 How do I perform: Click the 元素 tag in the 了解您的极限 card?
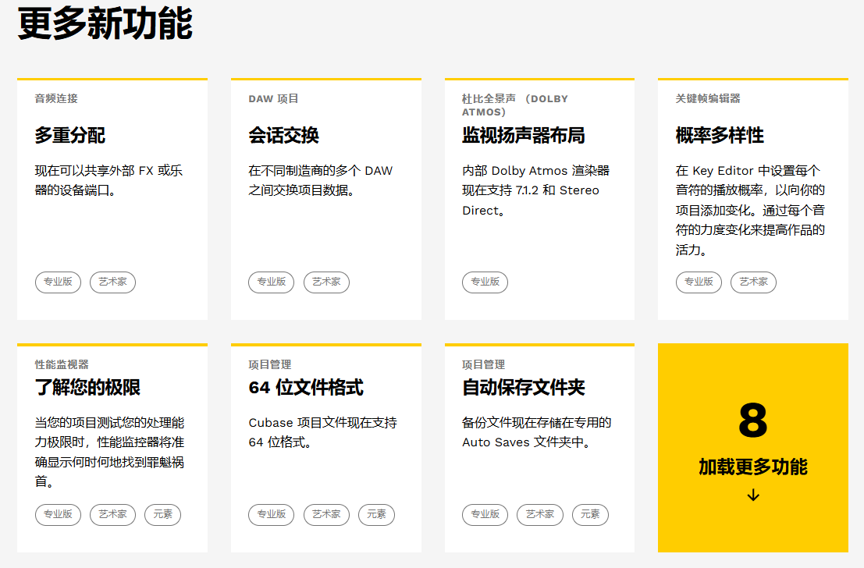pyautogui.click(x=162, y=514)
